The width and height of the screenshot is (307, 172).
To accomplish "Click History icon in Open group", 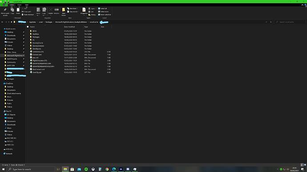I will tap(89, 15).
